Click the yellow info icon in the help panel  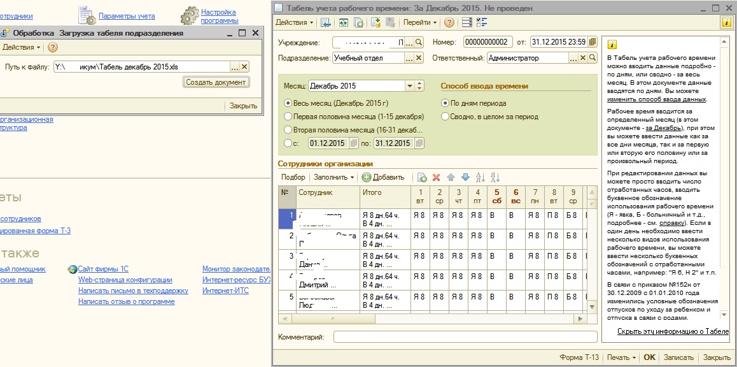[x=612, y=45]
